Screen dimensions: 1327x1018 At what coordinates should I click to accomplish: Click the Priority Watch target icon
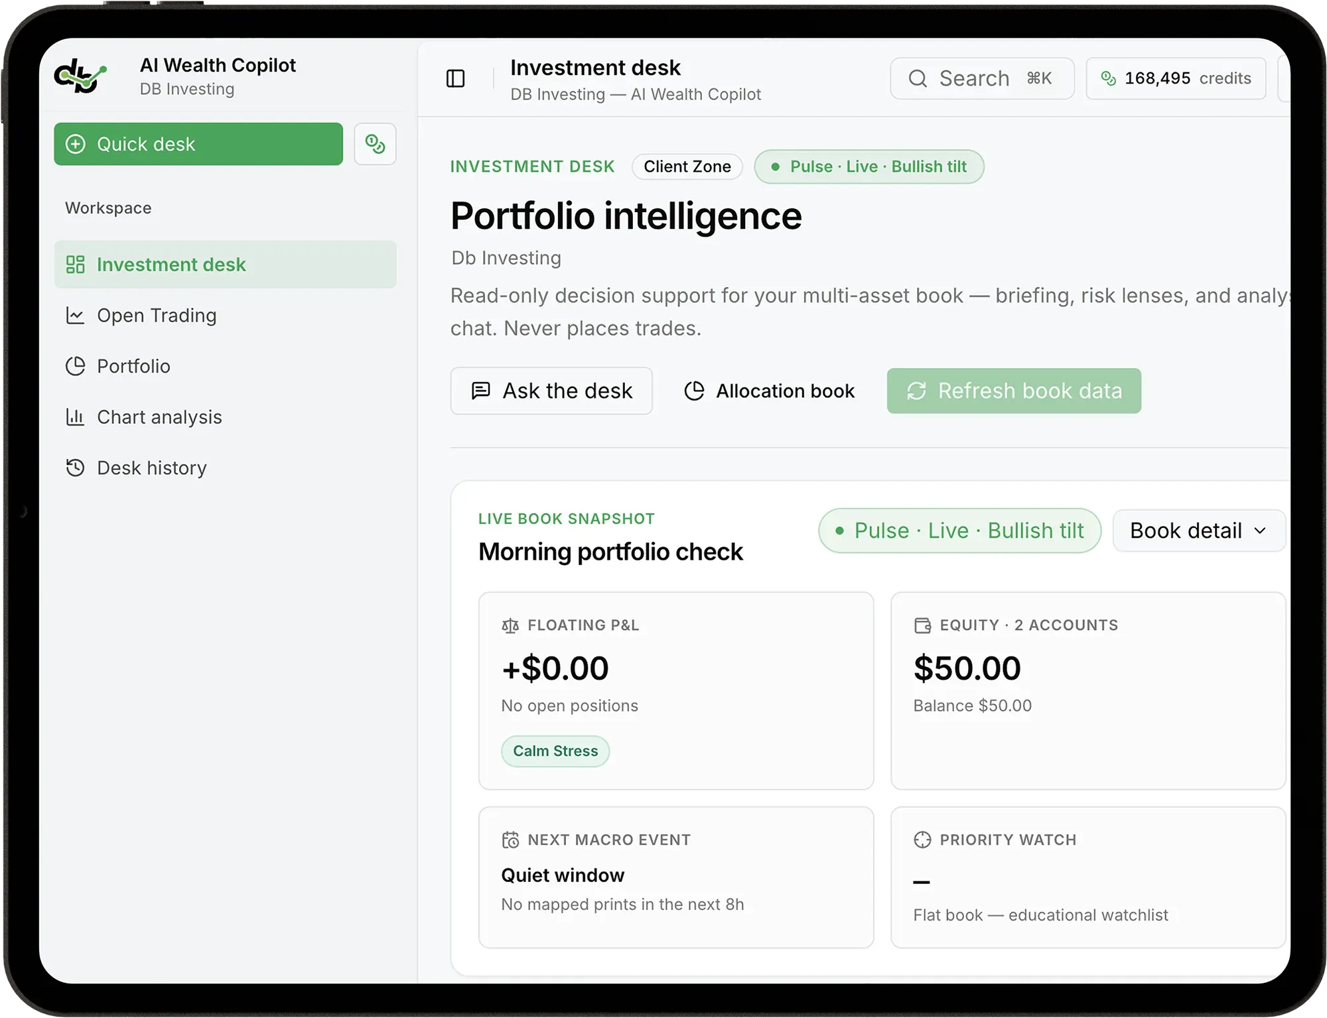click(x=922, y=840)
